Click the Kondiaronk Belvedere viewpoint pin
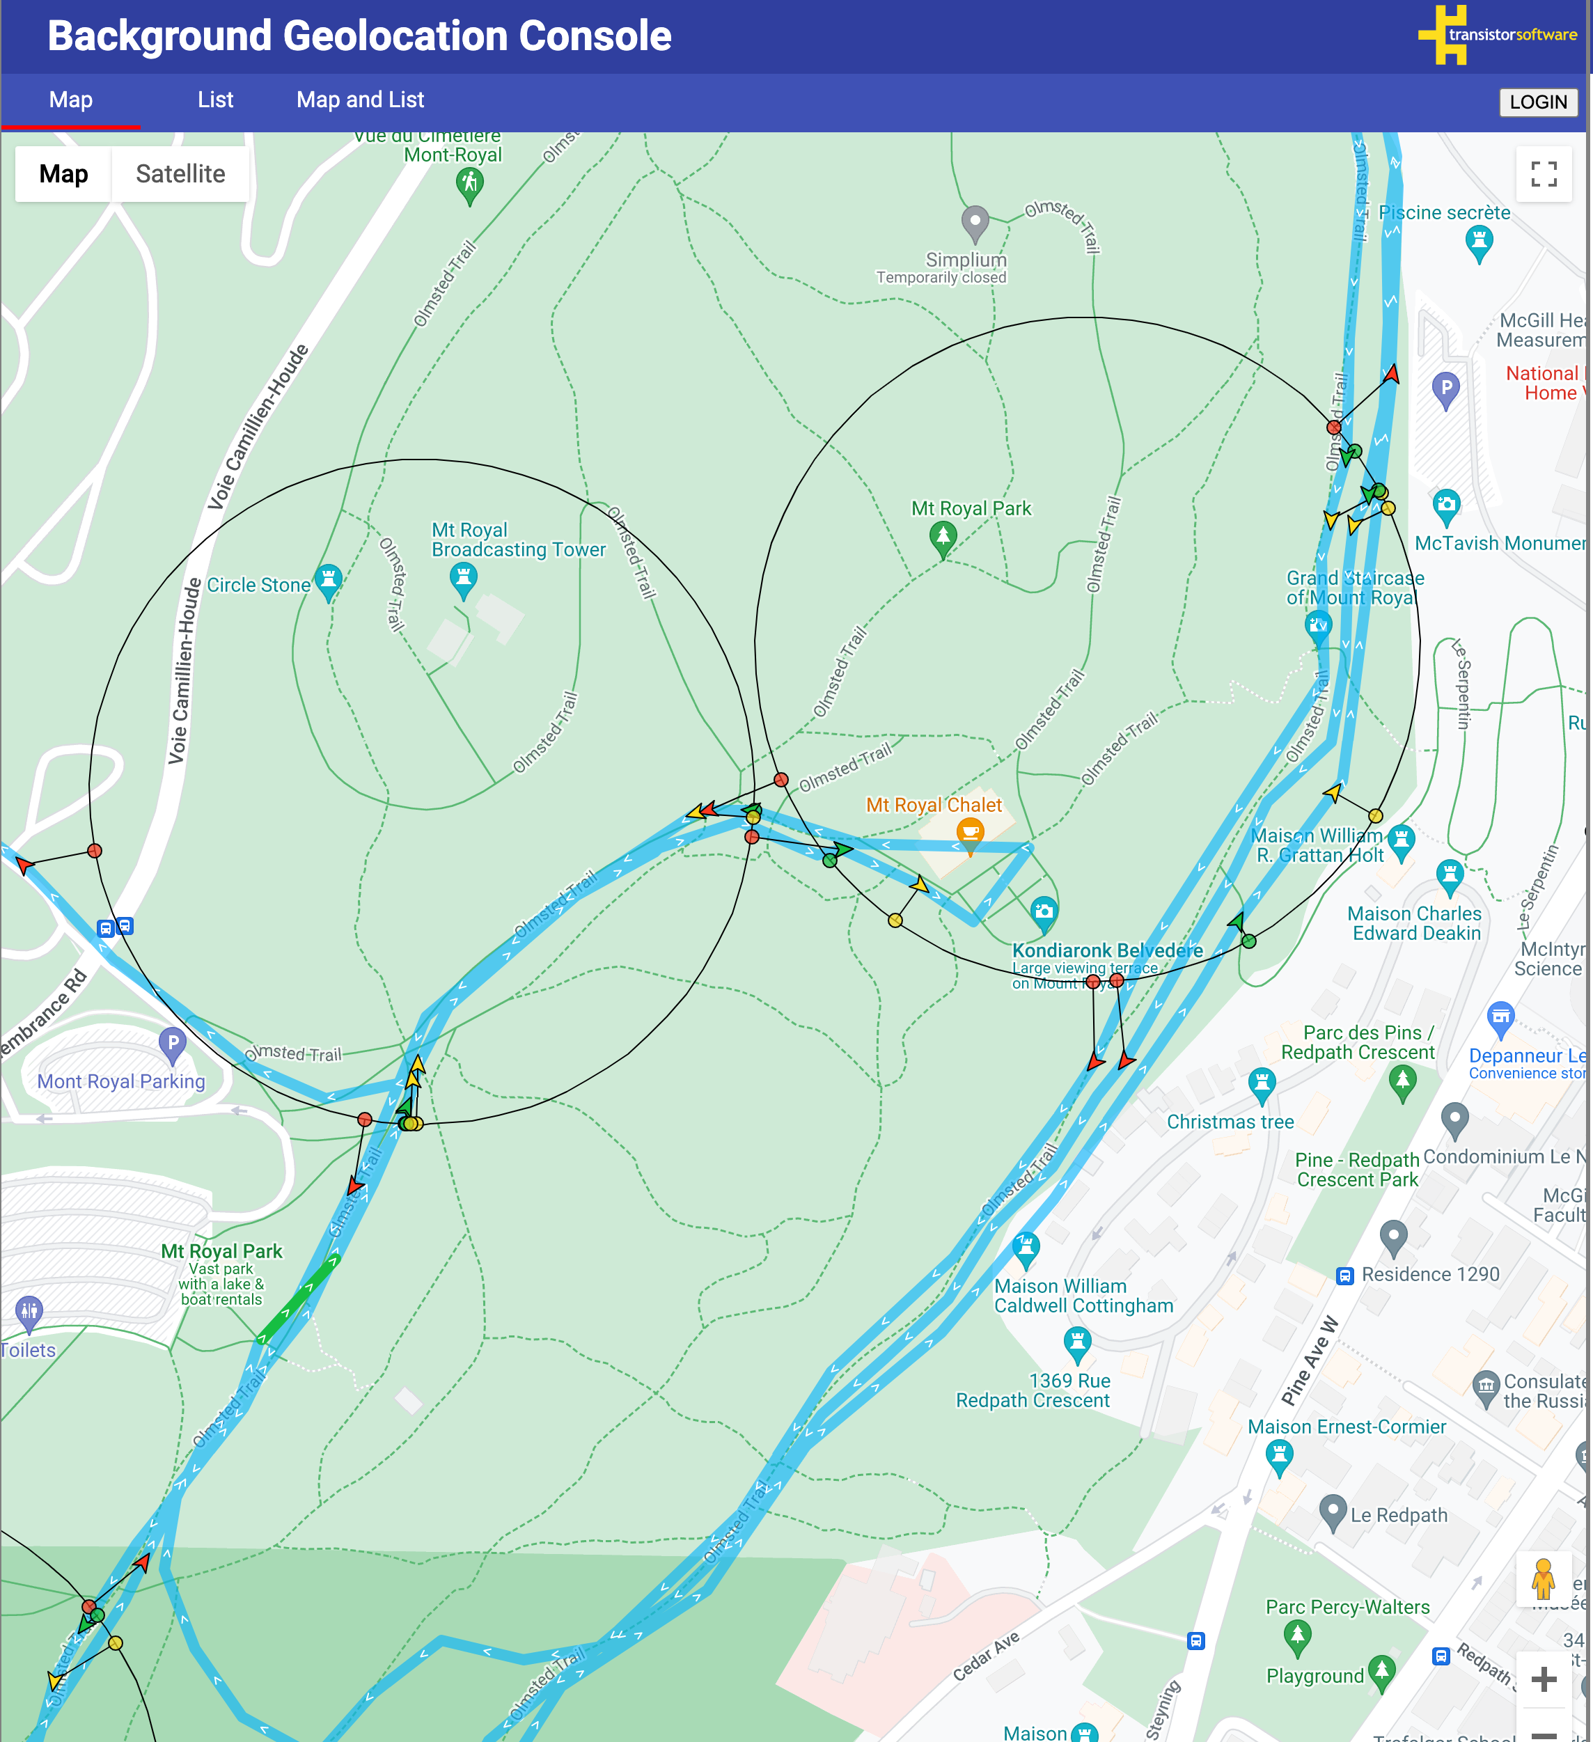Image resolution: width=1593 pixels, height=1742 pixels. coord(1044,911)
